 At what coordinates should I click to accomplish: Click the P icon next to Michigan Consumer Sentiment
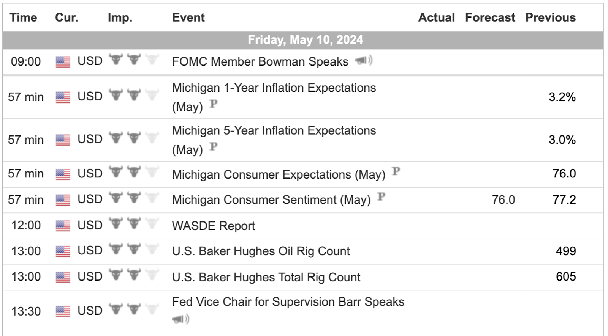(x=381, y=197)
